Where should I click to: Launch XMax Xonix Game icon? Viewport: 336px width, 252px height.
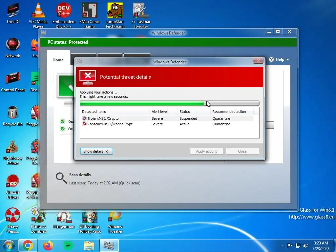pos(89,15)
